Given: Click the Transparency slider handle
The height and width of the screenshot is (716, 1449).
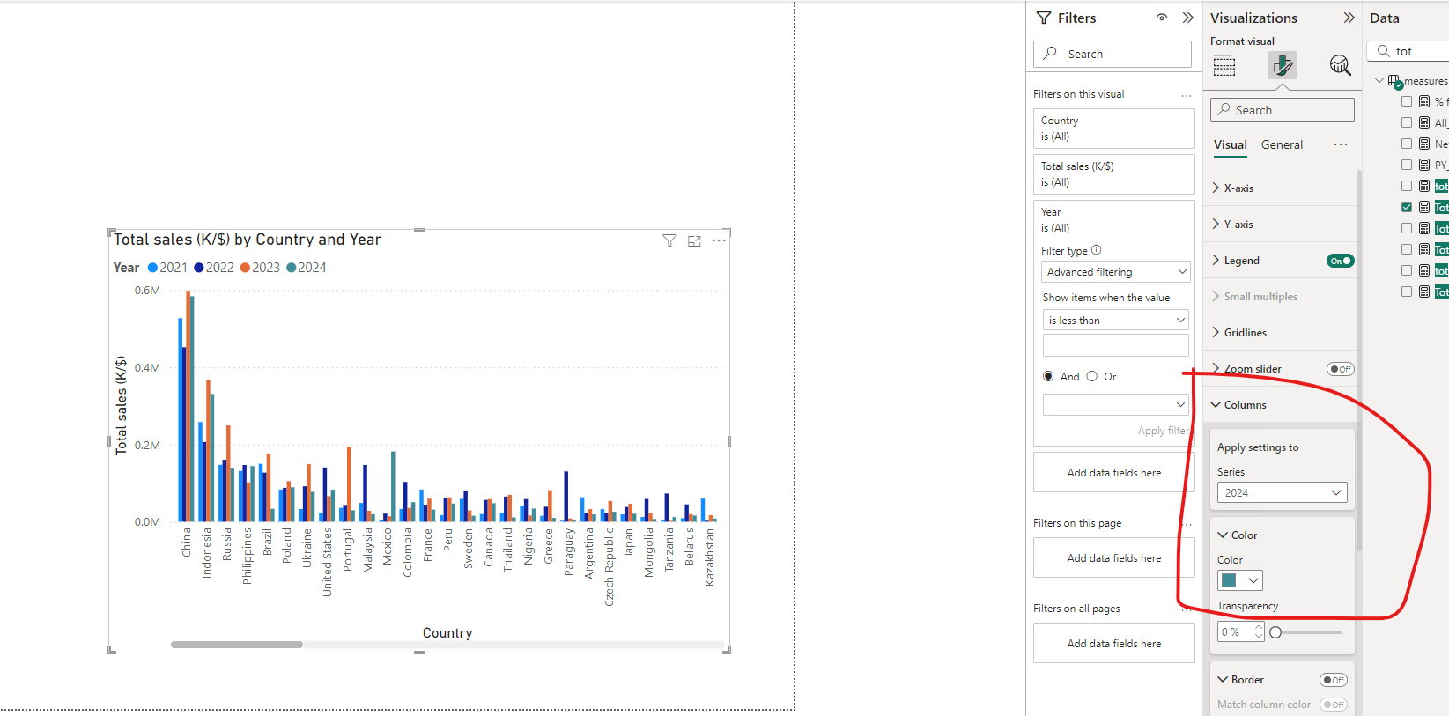Looking at the screenshot, I should [x=1275, y=632].
